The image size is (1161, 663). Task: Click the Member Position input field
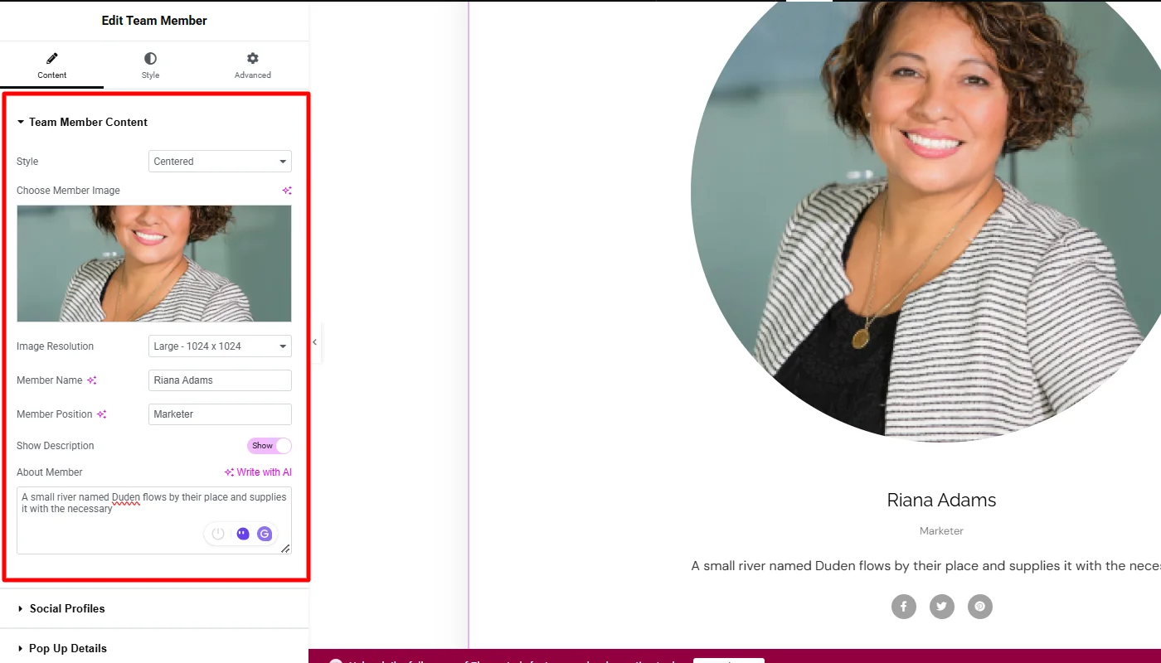point(220,414)
